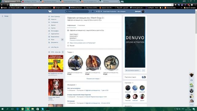Click the Фотографии photos icon
Viewport: 197px width, 111px height.
point(49,31)
